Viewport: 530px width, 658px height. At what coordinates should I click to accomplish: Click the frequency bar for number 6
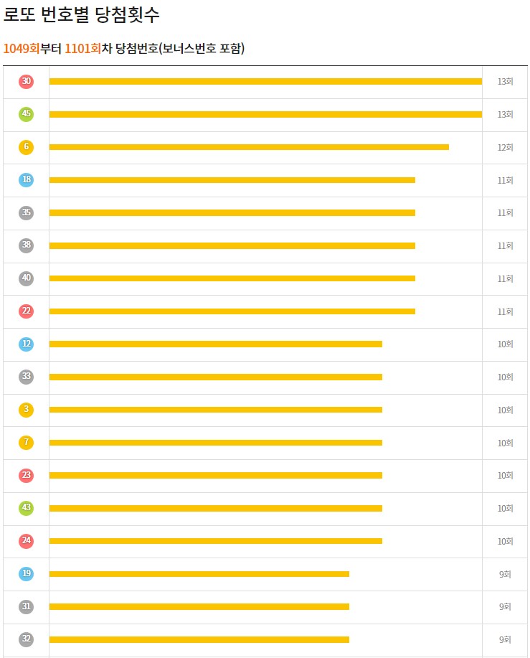(x=249, y=147)
